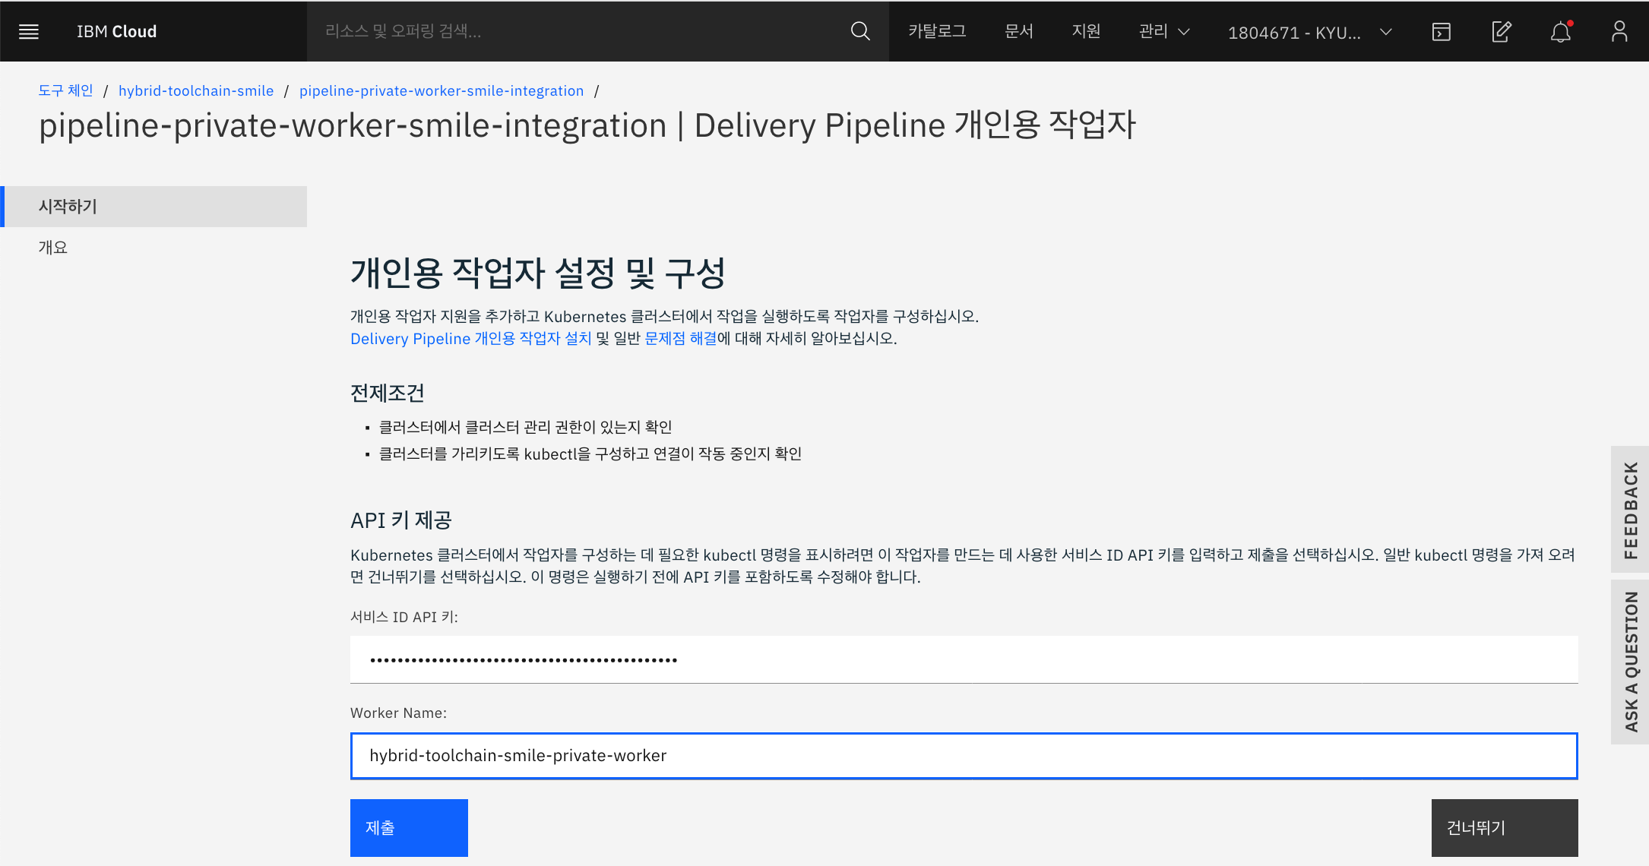
Task: Open the hamburger navigation menu
Action: (29, 31)
